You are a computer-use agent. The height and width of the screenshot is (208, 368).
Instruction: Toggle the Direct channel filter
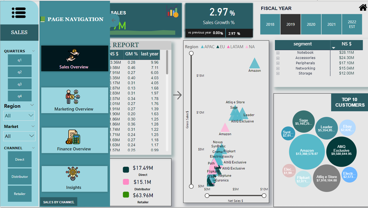[x=20, y=160]
